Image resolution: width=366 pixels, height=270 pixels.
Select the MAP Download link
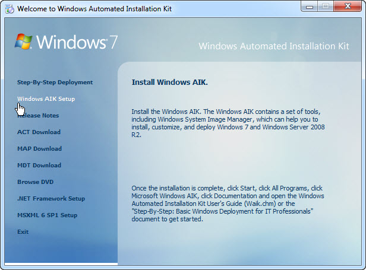tap(39, 148)
